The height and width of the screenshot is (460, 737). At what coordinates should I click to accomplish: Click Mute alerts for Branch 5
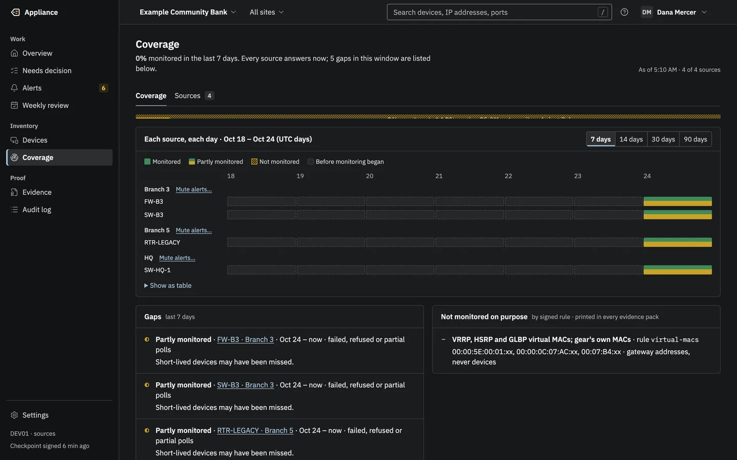point(193,230)
